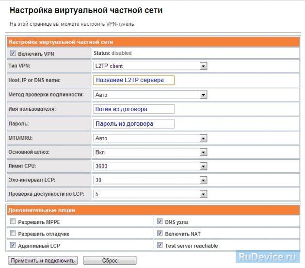Open the Тип VPN dropdown
Image resolution: width=305 pixels, height=268 pixels.
pos(149,66)
